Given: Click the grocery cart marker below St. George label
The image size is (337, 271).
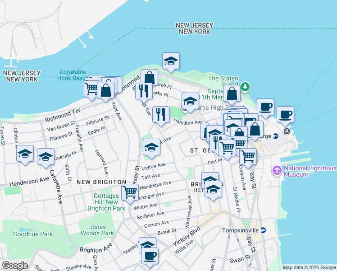Looking at the screenshot, I should [227, 148].
